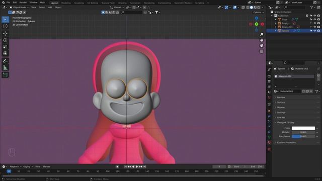Open the timeline Playback menu
This screenshot has height=181, width=322.
pos(16,166)
